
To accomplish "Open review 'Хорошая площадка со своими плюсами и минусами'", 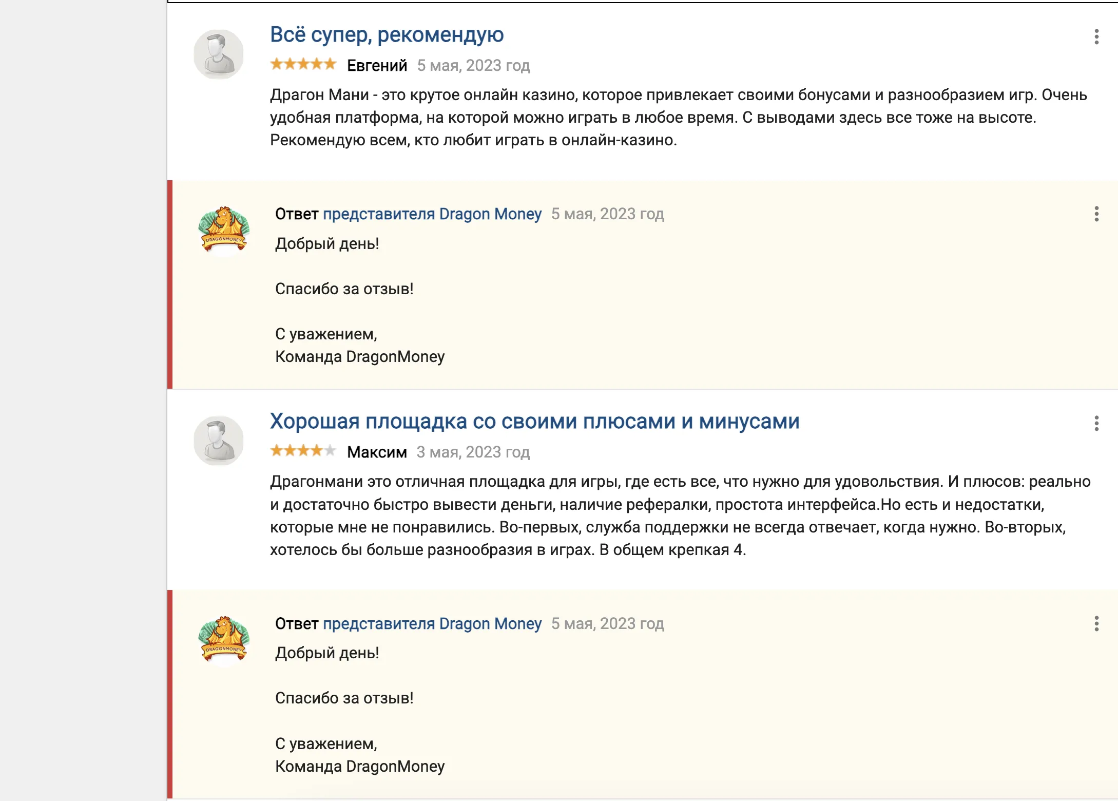I will pos(535,422).
